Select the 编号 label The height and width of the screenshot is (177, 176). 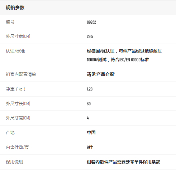click(10, 22)
